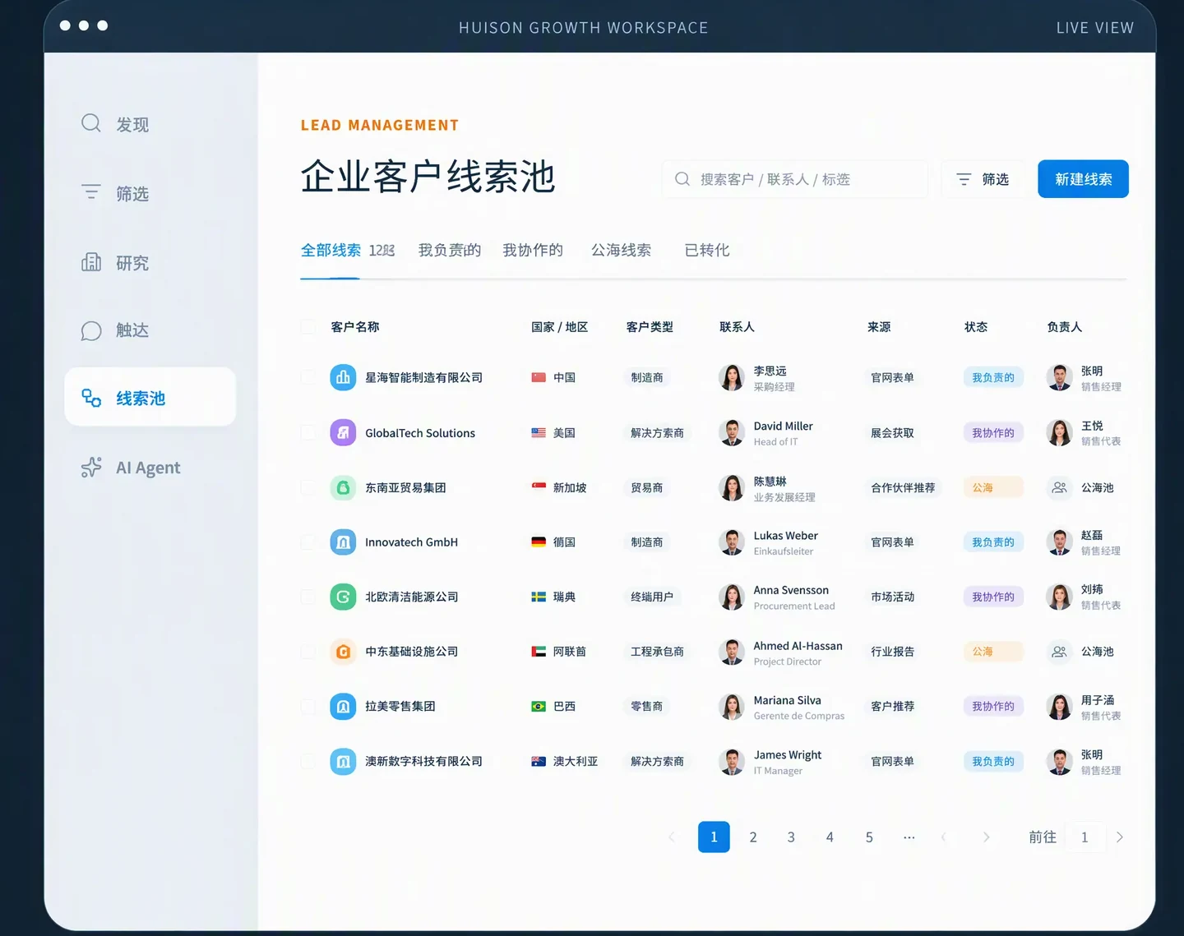The image size is (1184, 936).
Task: Click the 公海池 owner icon for 中东基础设施公司
Action: click(1059, 652)
